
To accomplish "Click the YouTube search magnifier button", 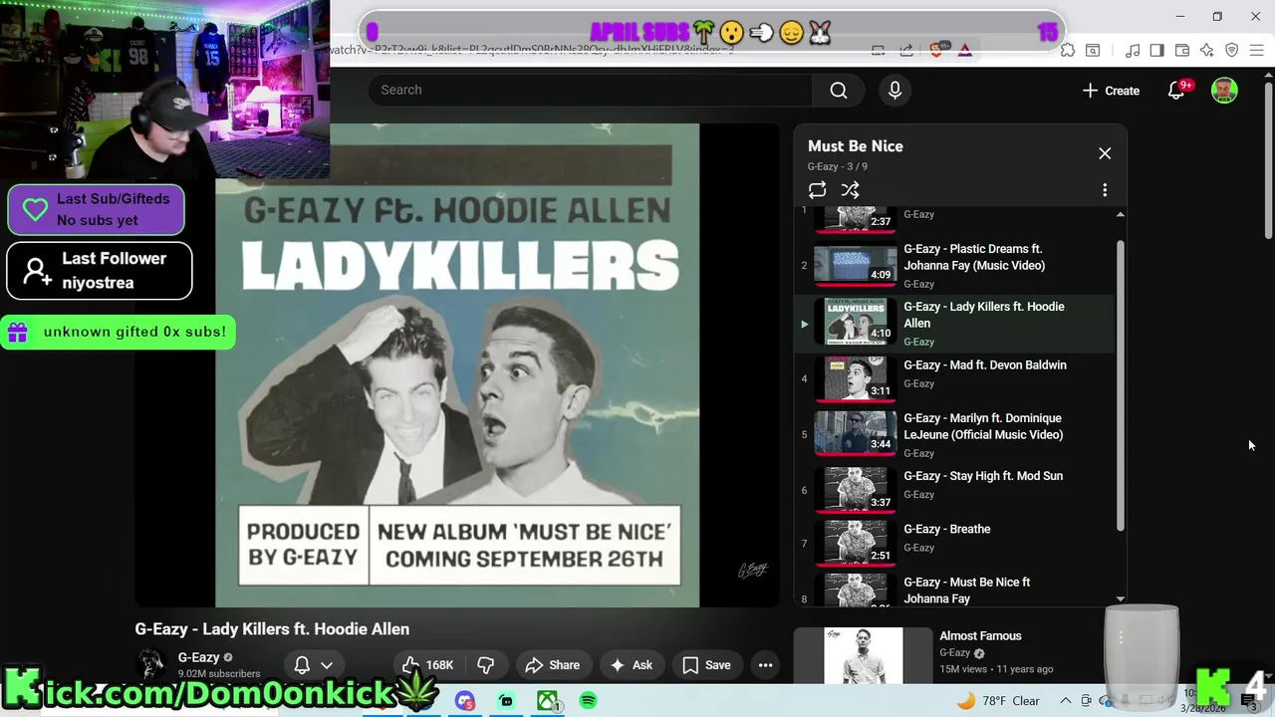I will coord(839,90).
